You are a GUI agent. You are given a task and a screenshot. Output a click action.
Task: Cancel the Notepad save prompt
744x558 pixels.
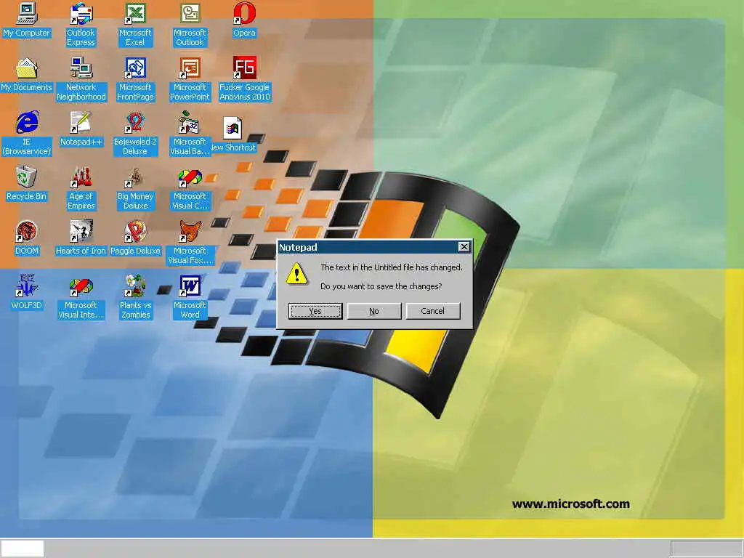point(433,311)
